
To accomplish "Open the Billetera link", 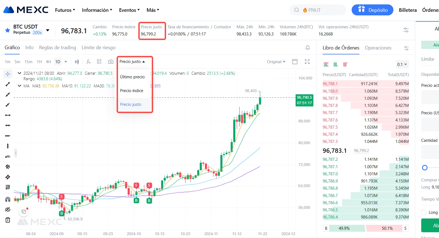I will [x=408, y=10].
